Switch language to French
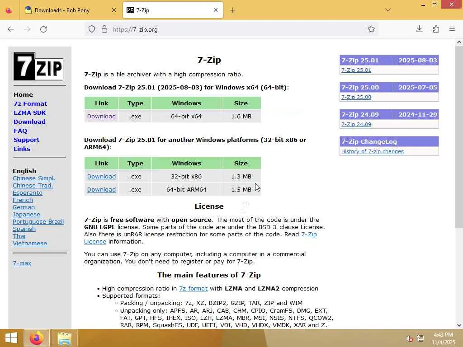This screenshot has height=347, width=463. click(x=23, y=200)
